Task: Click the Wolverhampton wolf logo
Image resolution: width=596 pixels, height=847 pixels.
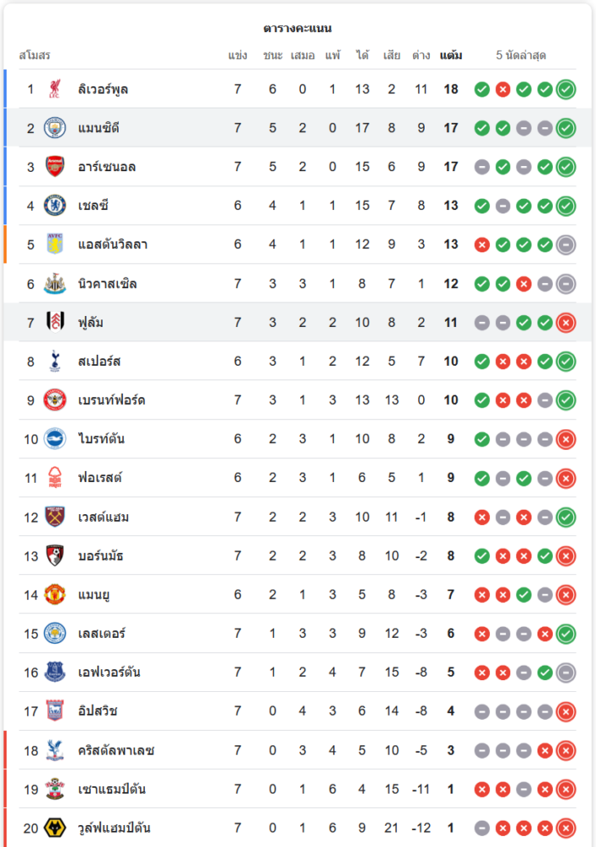Action: 55,828
